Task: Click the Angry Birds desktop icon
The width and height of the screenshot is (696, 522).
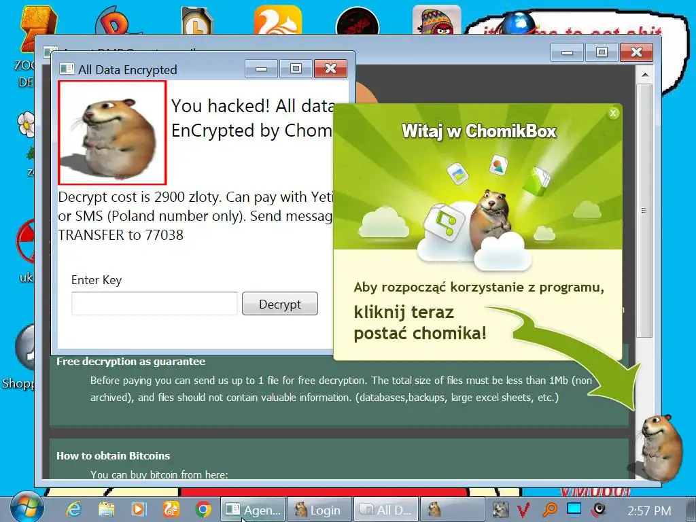Action: pyautogui.click(x=437, y=20)
